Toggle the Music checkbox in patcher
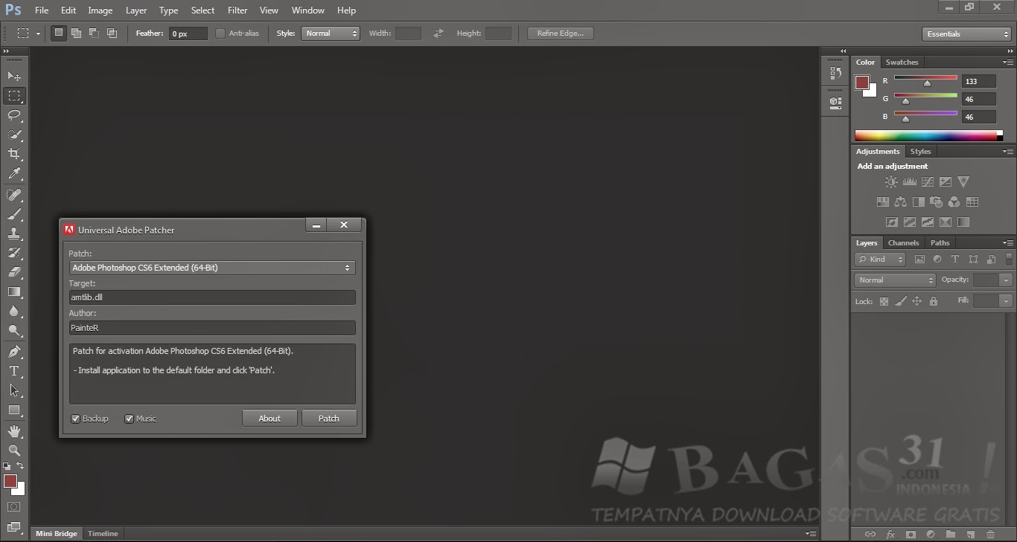 point(129,419)
